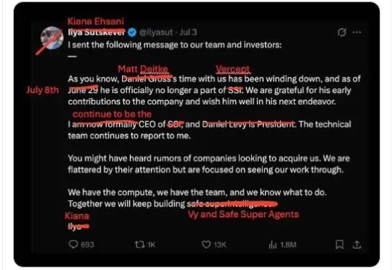Select the red Matt Deitke annotation
This screenshot has width=392, height=270.
click(143, 69)
